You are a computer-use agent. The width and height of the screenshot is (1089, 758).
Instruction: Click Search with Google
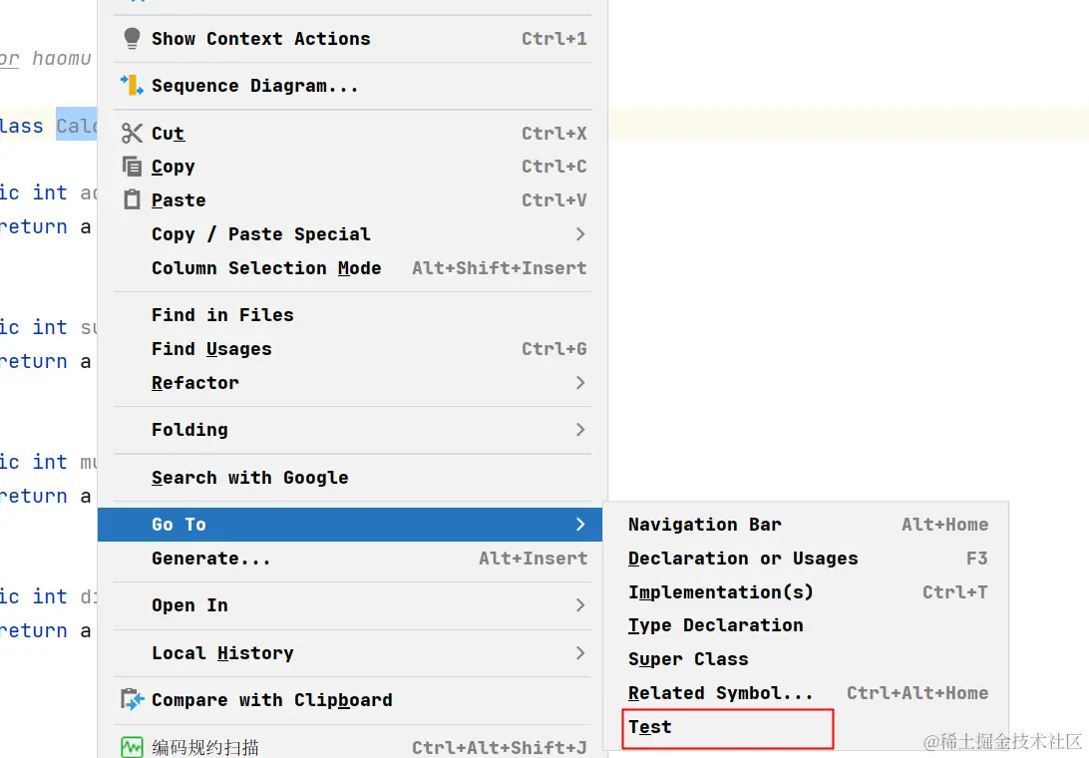249,478
